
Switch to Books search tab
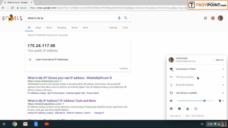click(74, 28)
